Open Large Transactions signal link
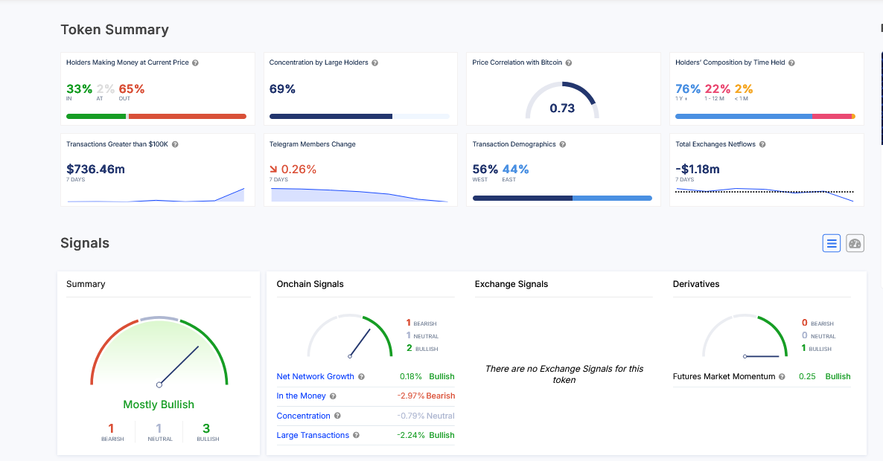Viewport: 883px width, 461px height. [x=313, y=435]
